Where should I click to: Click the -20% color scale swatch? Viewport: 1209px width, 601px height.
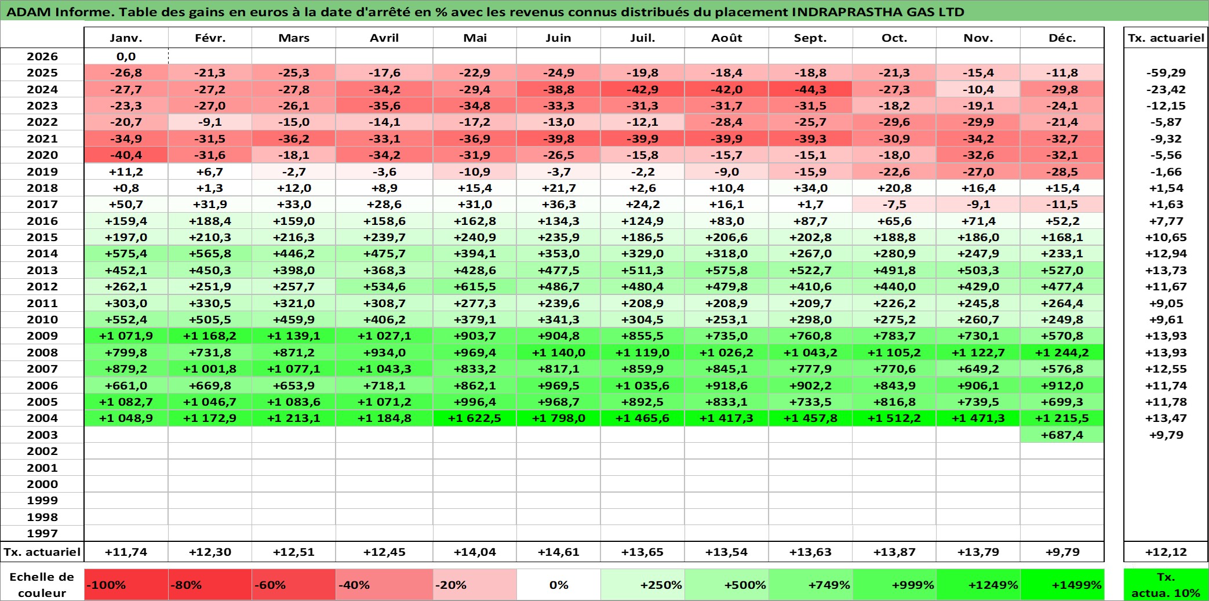(x=475, y=585)
